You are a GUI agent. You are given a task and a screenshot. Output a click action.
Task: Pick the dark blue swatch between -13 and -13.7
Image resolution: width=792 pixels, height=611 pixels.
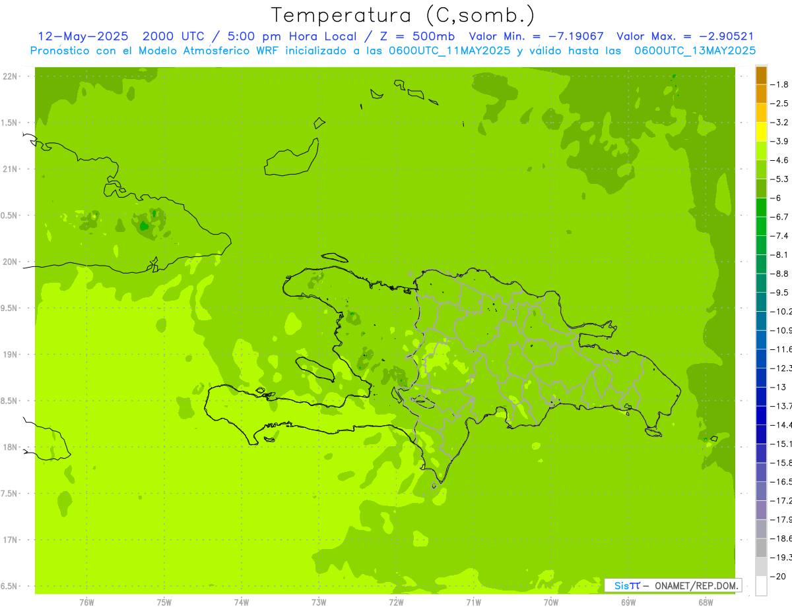point(761,396)
